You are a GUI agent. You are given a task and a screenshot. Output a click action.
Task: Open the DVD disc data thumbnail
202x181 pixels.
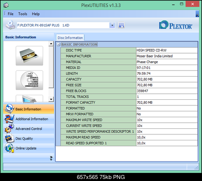click(29, 80)
